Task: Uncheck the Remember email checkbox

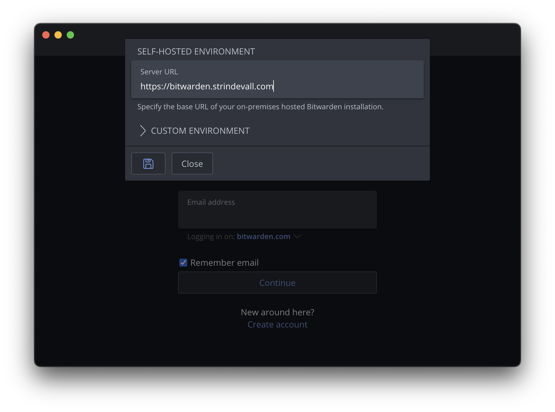Action: point(183,263)
